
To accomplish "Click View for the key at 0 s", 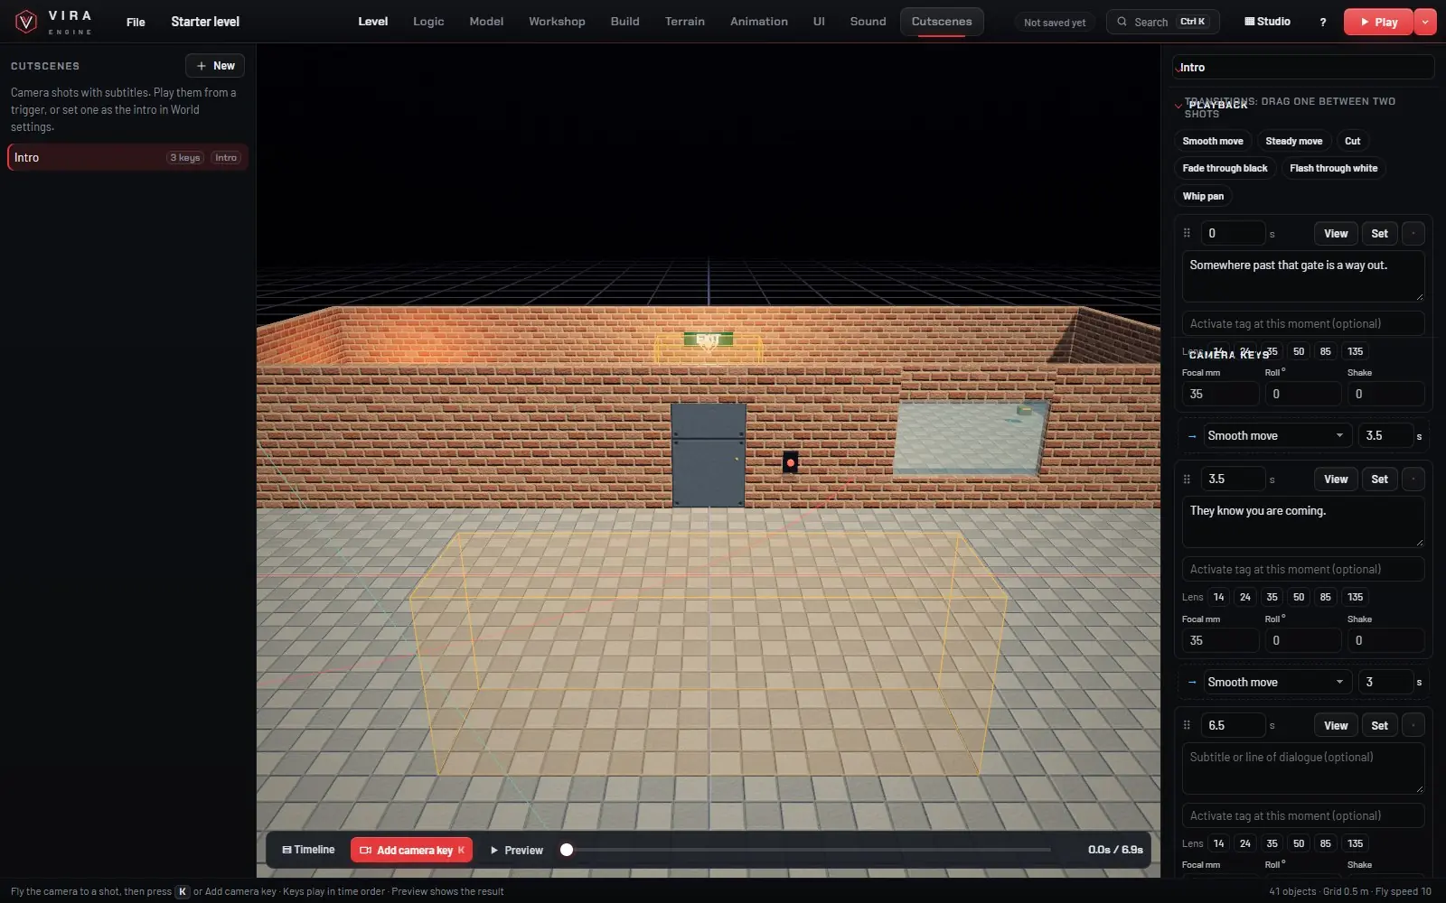I will tap(1336, 233).
